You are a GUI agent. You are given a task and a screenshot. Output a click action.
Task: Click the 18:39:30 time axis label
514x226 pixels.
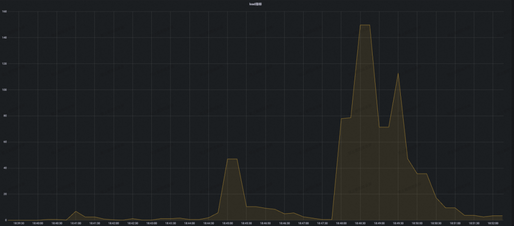coord(19,223)
